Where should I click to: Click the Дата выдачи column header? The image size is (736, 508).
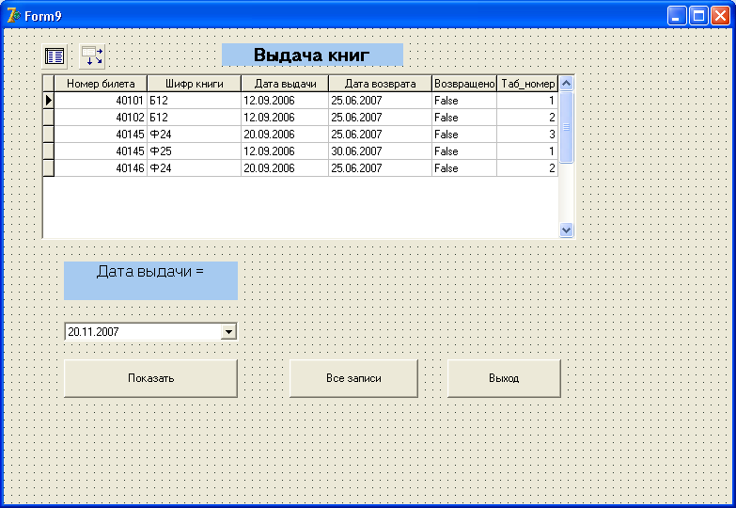285,84
